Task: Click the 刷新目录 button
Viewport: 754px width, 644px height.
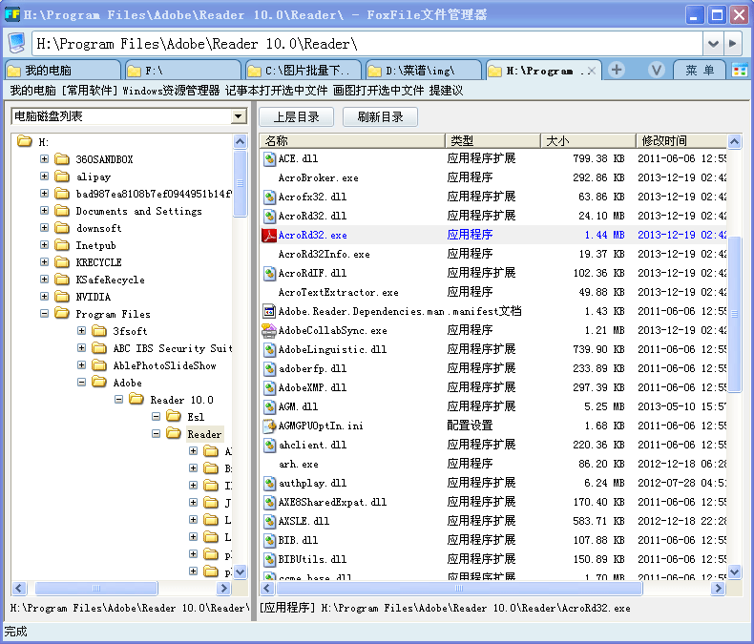Action: click(x=380, y=116)
